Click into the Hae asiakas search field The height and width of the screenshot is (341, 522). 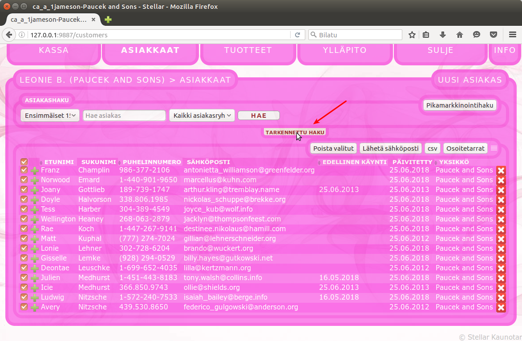click(x=124, y=116)
